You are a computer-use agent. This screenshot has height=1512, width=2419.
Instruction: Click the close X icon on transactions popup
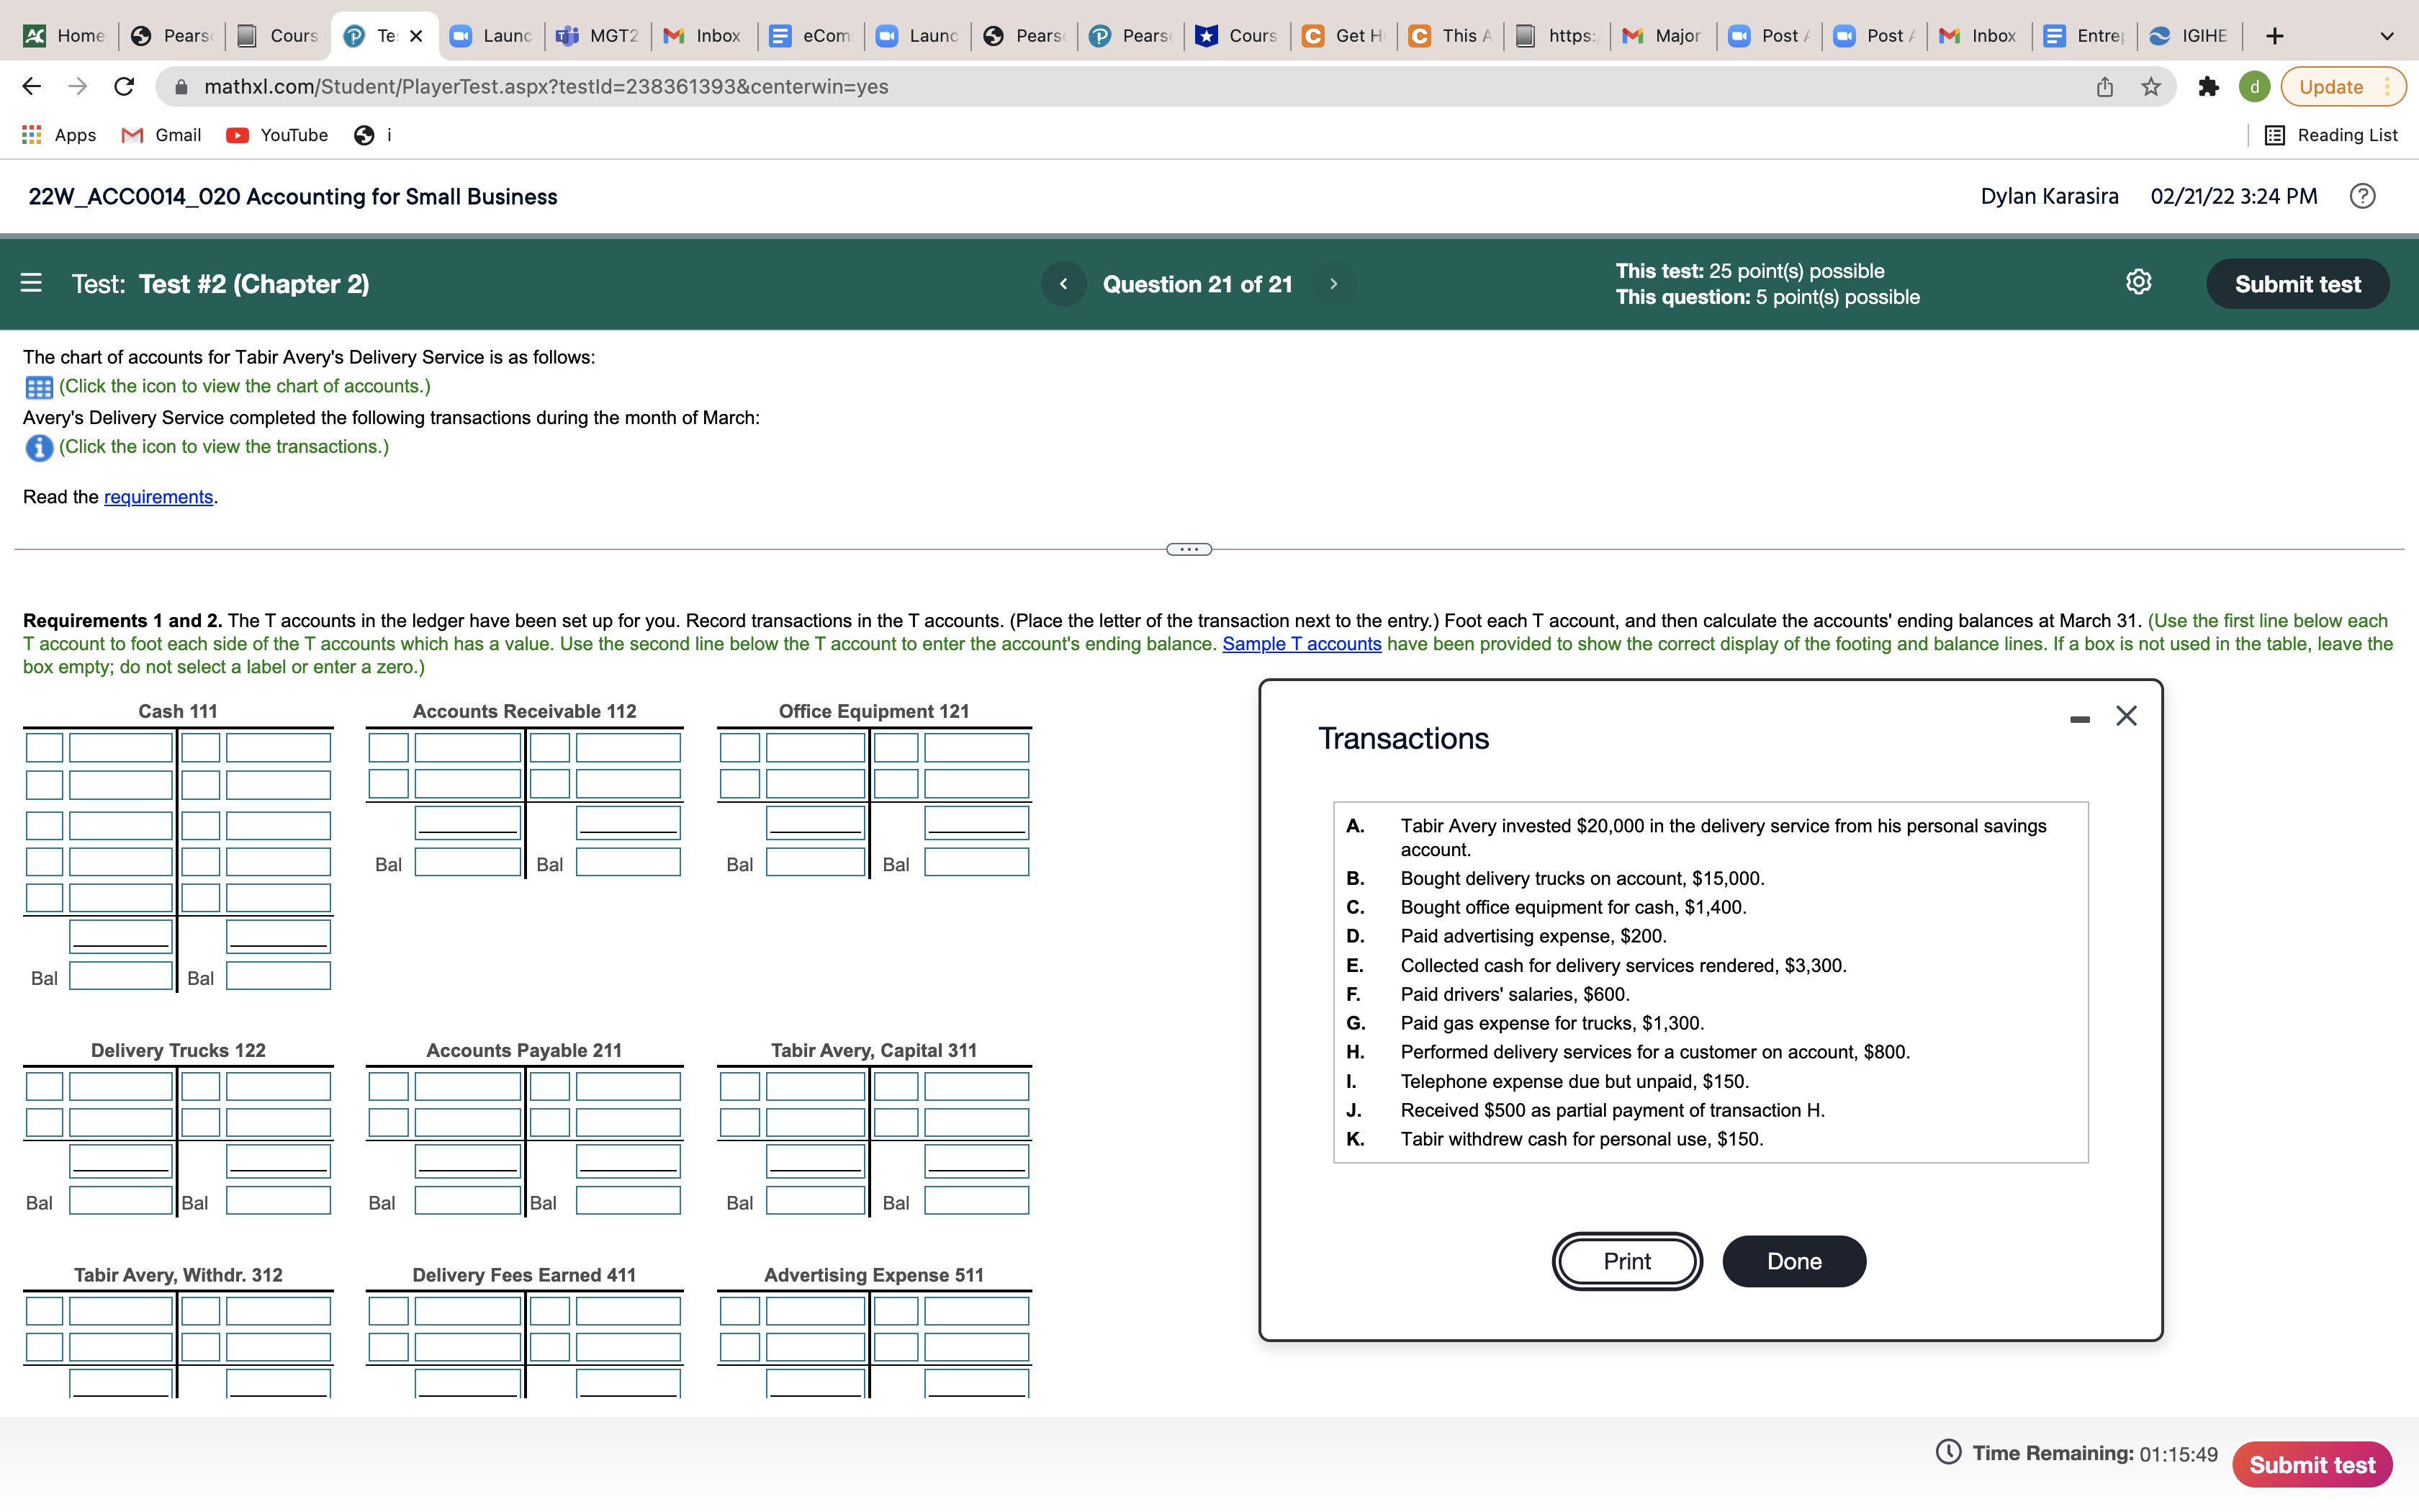pyautogui.click(x=2127, y=714)
